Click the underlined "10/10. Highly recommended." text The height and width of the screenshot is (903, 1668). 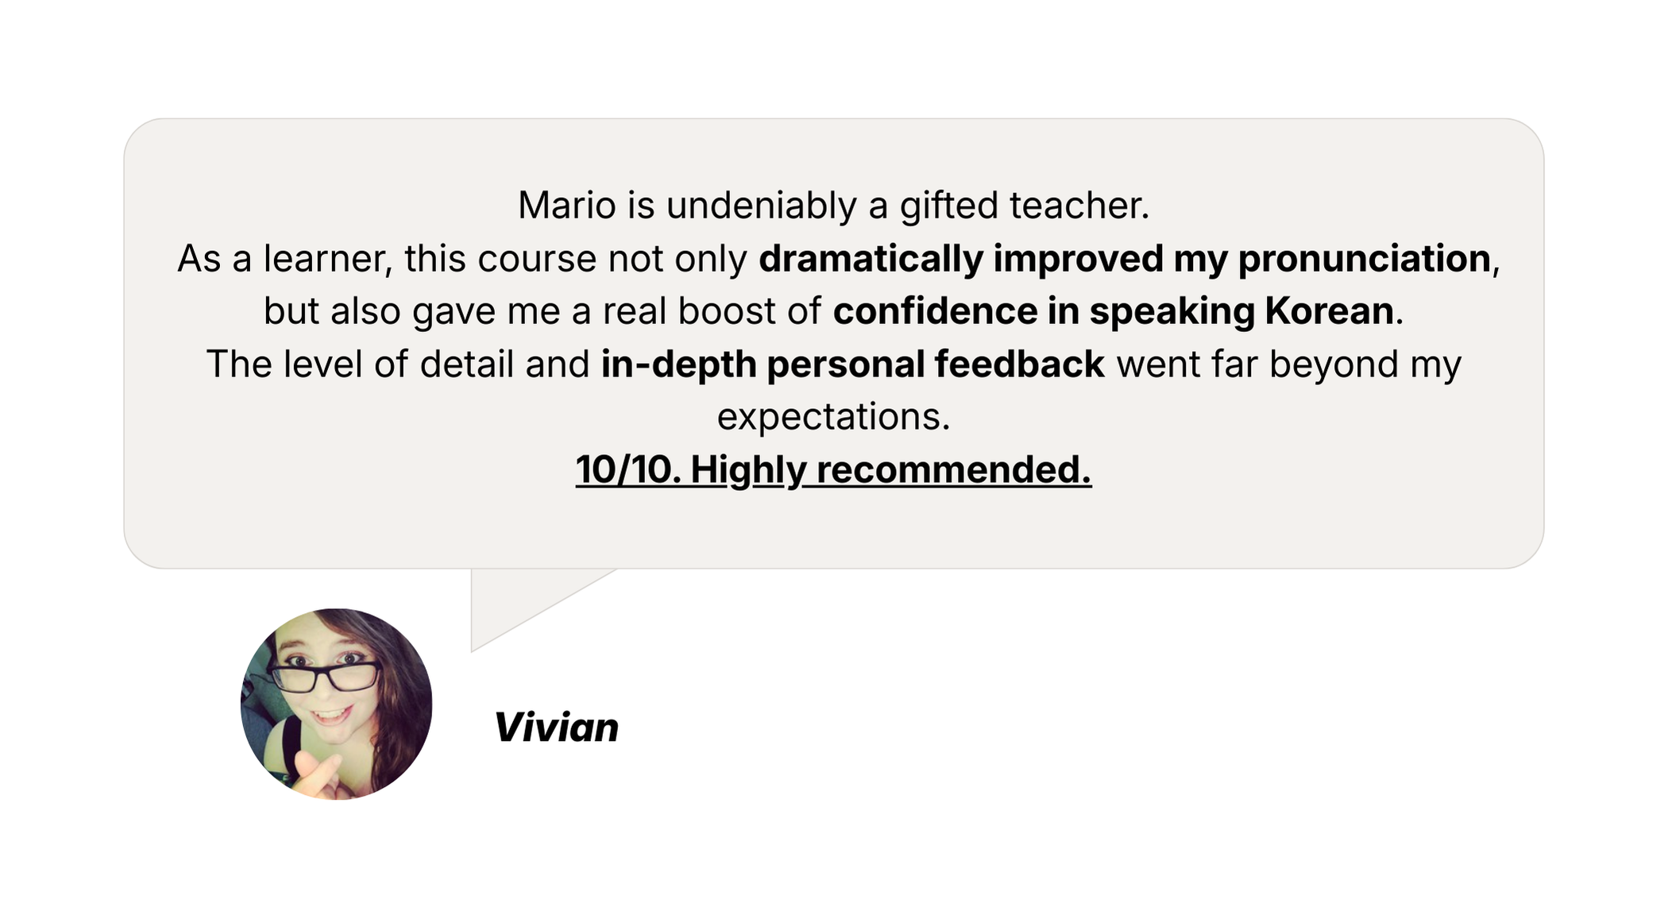coord(833,469)
